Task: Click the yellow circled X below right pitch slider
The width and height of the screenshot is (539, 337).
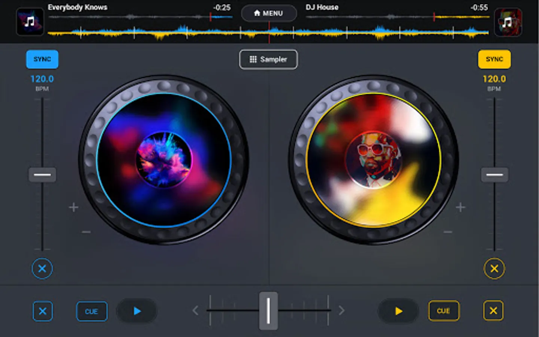Action: pos(494,268)
